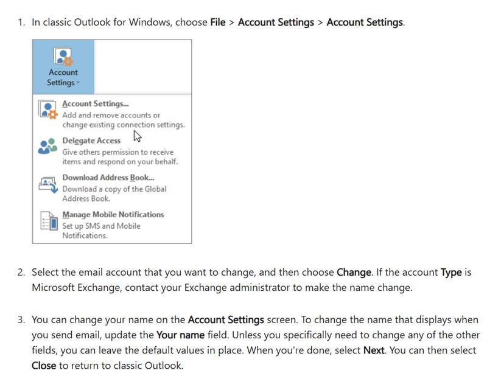Click the bold 'Next' word in step 3
The height and width of the screenshot is (373, 487).
pos(374,350)
